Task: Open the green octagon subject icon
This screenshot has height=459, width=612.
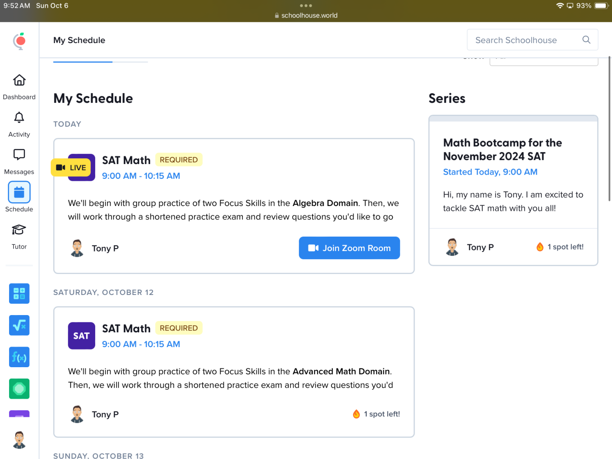Action: pos(19,389)
